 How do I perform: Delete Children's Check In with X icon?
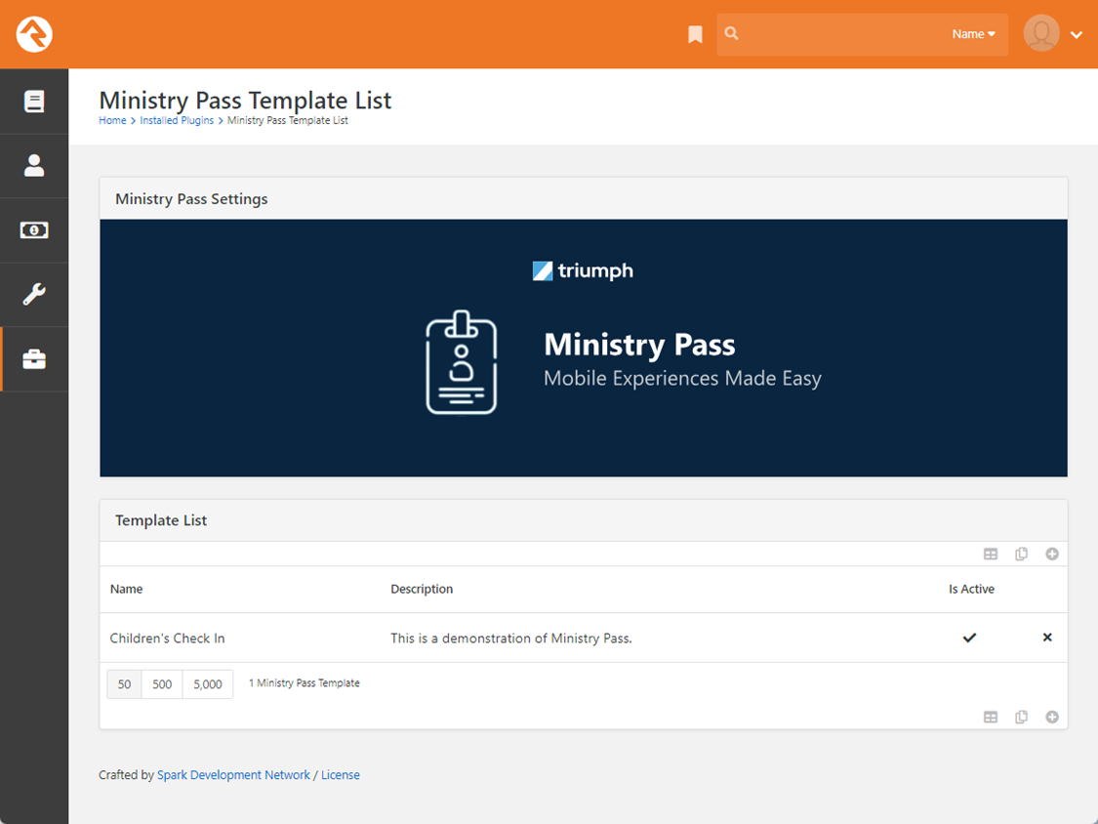[1047, 637]
